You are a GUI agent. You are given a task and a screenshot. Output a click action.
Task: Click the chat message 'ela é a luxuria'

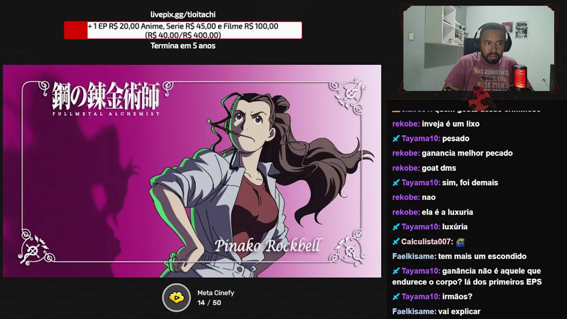tap(447, 212)
